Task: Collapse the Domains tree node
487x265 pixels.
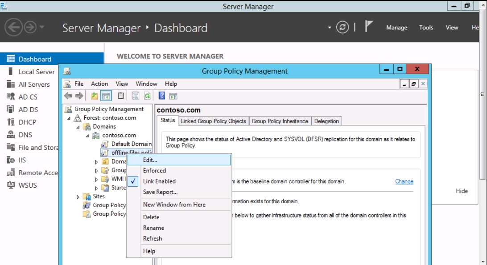Action: click(x=78, y=127)
